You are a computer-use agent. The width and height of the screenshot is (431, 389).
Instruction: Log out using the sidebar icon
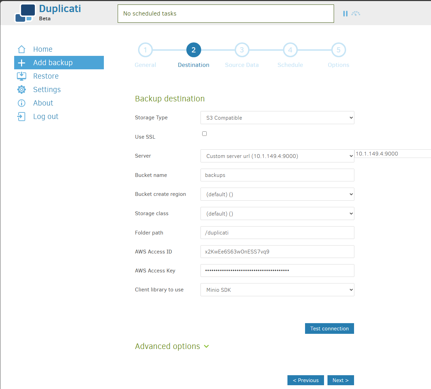click(x=21, y=116)
